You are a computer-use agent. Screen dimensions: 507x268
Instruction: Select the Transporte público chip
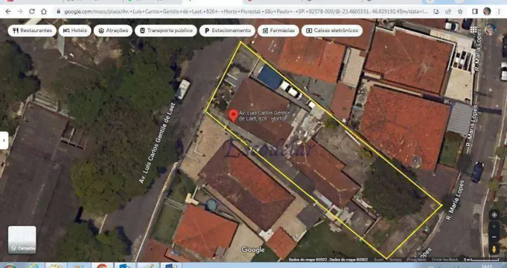[165, 30]
